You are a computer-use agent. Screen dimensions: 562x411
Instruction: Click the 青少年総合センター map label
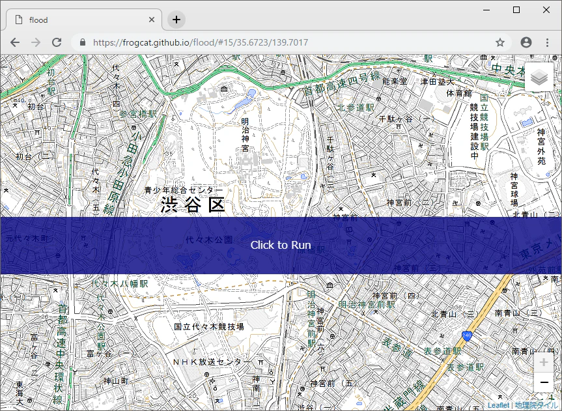pos(184,190)
